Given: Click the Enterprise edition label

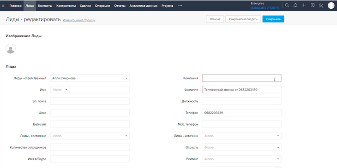Looking at the screenshot, I should (257, 4).
